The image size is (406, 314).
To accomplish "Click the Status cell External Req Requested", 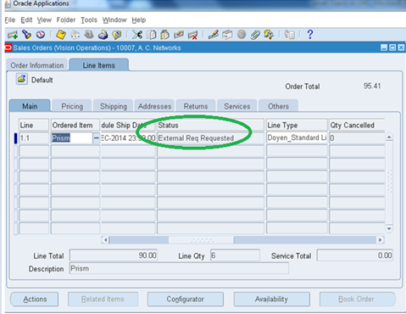I will [210, 138].
